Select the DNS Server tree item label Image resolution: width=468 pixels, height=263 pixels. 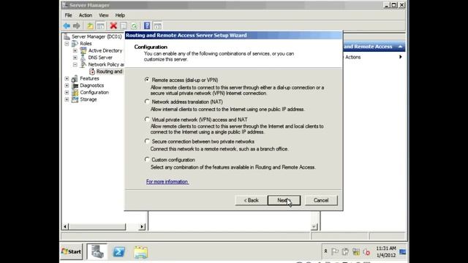[100, 58]
